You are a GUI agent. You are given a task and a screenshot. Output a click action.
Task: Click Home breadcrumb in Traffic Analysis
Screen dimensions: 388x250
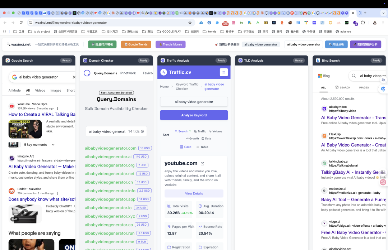pos(164,86)
